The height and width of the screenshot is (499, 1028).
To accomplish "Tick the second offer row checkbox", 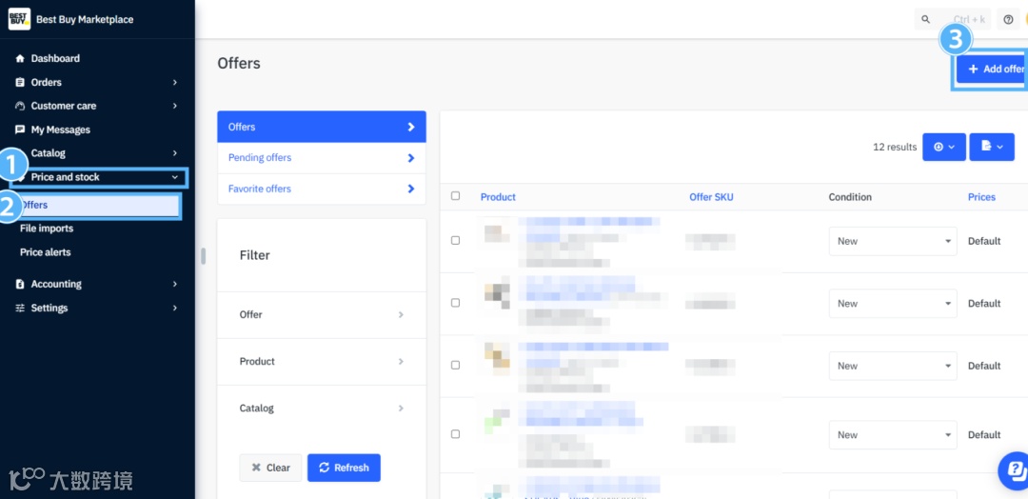I will [x=456, y=303].
